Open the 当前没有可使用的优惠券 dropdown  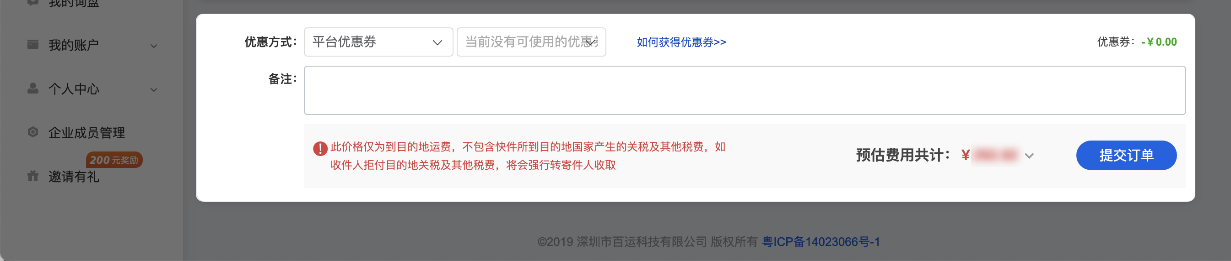pyautogui.click(x=531, y=42)
